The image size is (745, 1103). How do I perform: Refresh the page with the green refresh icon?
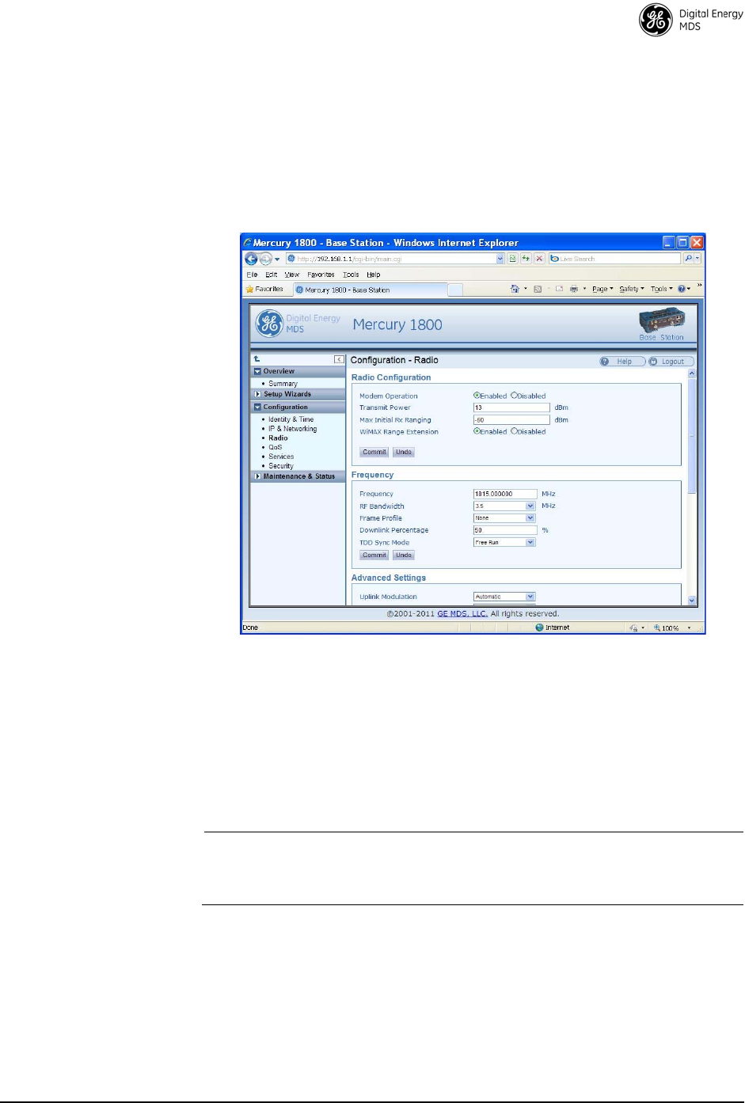coord(526,259)
